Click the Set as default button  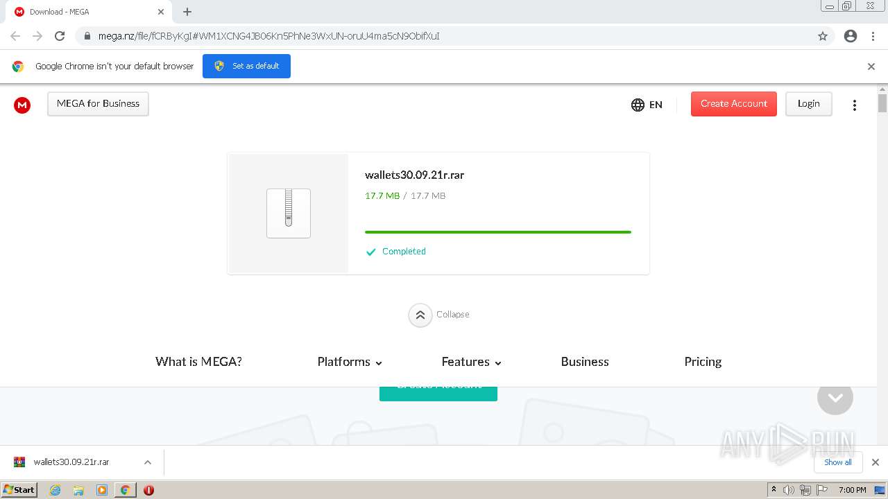(246, 67)
